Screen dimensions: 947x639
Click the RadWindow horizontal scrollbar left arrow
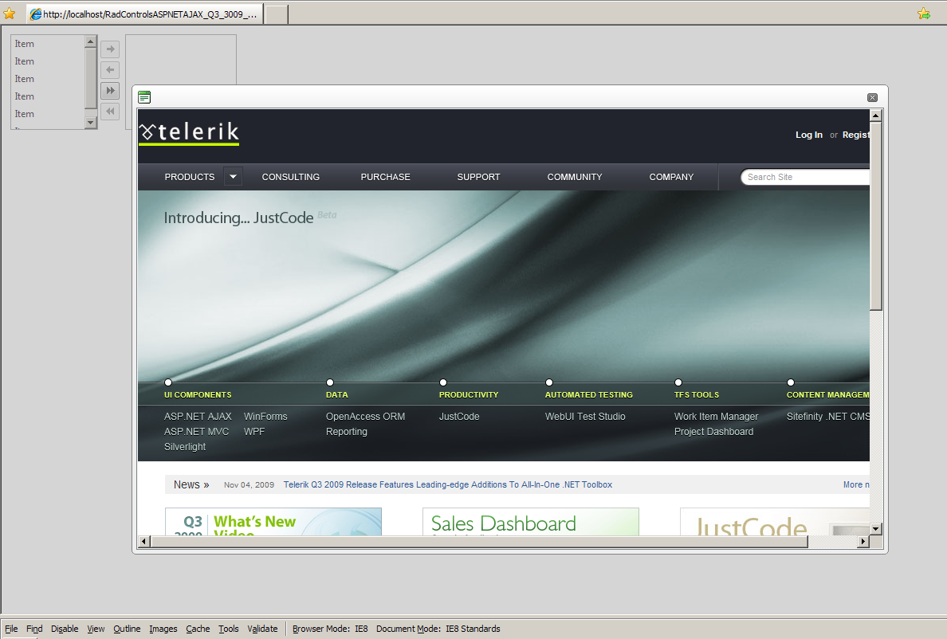(143, 541)
